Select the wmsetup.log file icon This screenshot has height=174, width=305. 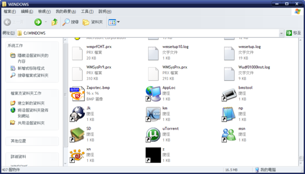coord(229,53)
